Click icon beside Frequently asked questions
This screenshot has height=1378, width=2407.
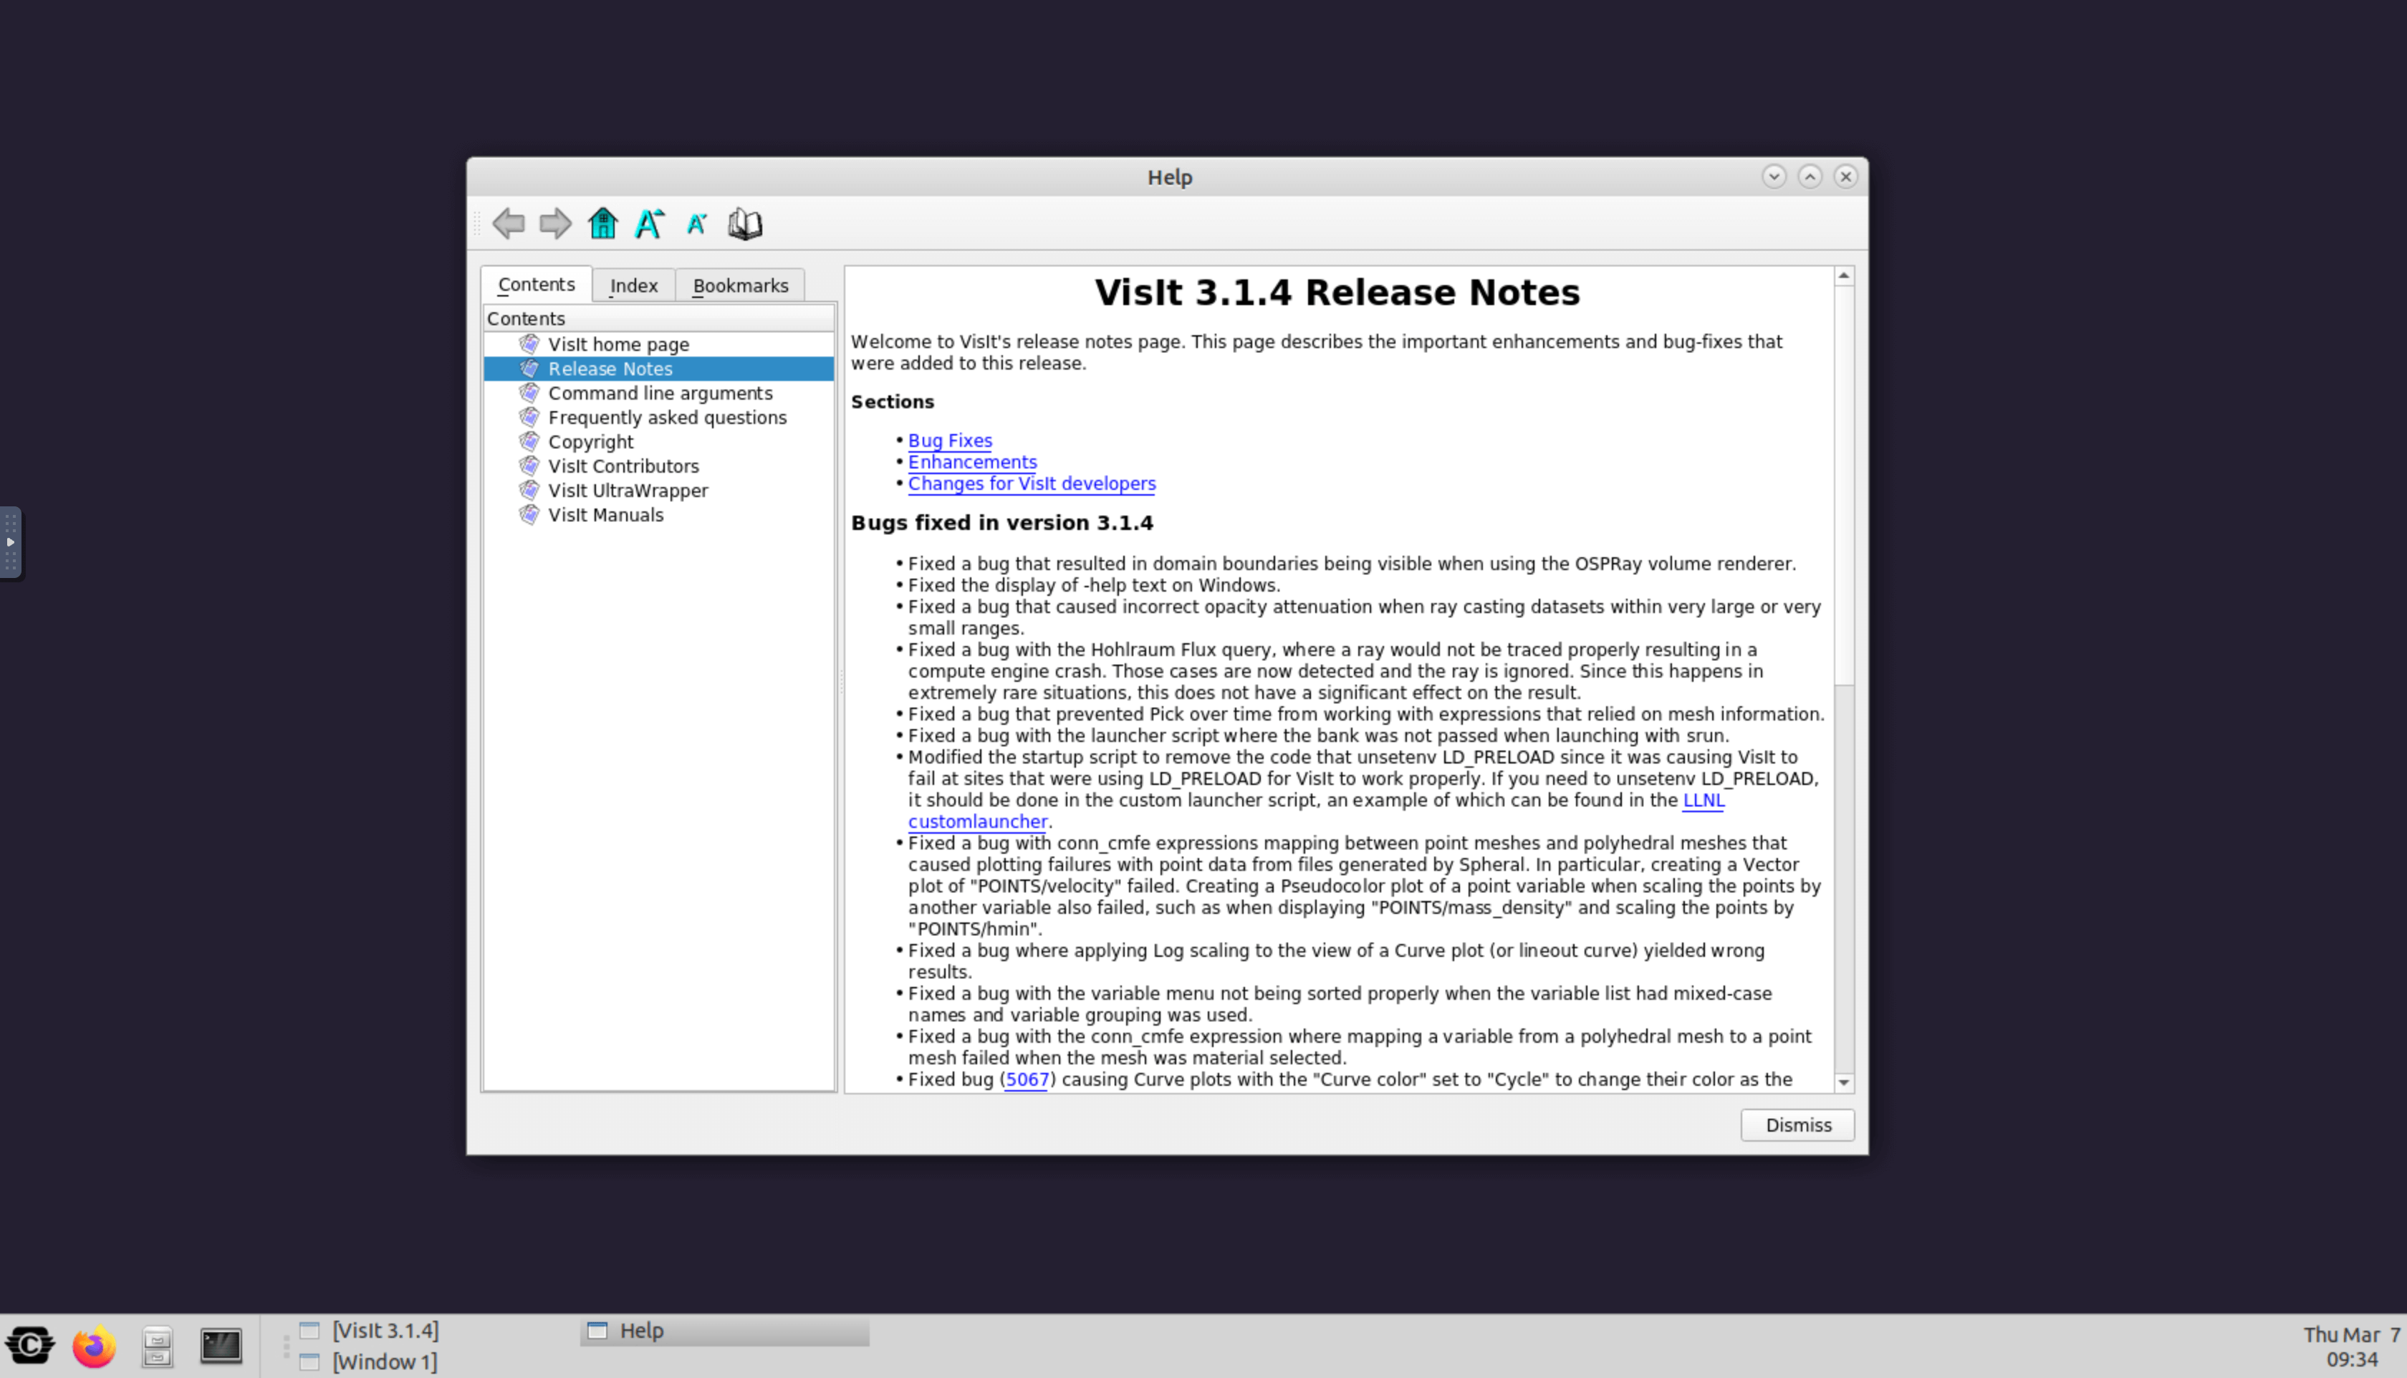[x=529, y=418]
